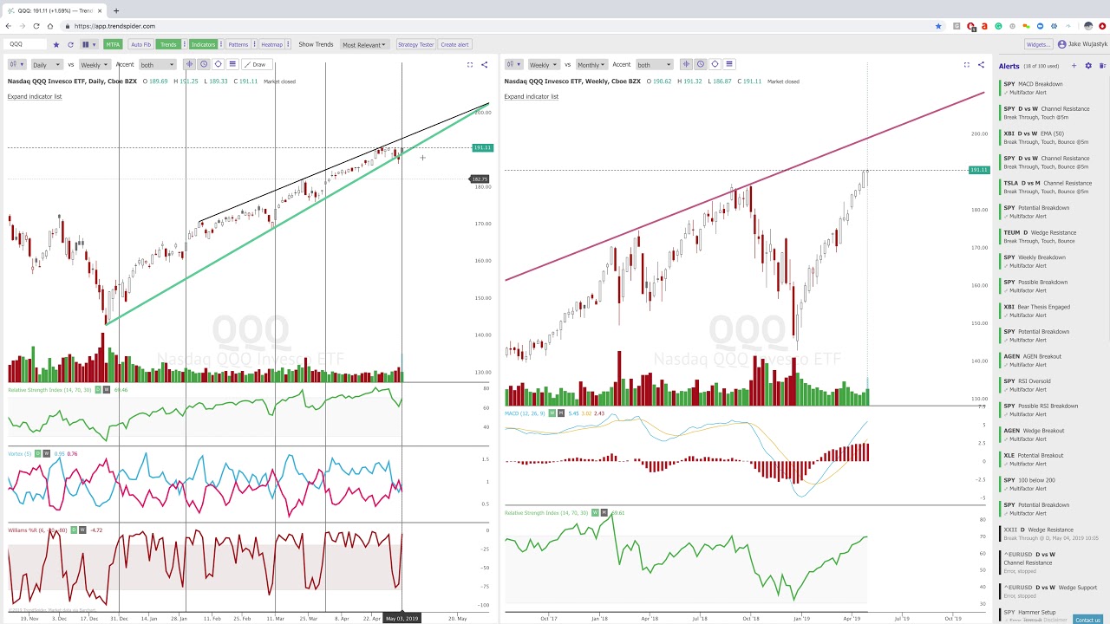This screenshot has width=1110, height=624.
Task: Toggle W timeframe on Vortex indicator
Action: [47, 453]
